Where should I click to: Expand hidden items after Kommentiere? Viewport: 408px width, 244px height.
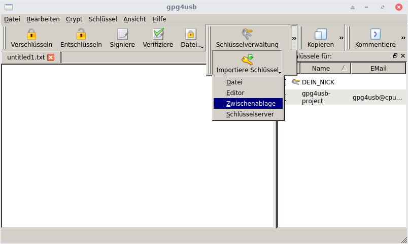(x=403, y=38)
